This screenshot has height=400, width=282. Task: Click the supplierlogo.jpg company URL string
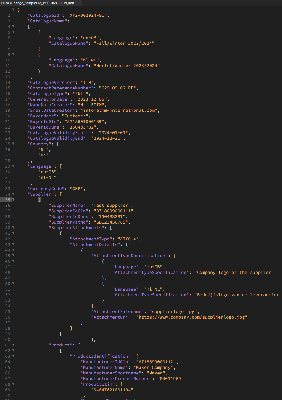coord(192,317)
